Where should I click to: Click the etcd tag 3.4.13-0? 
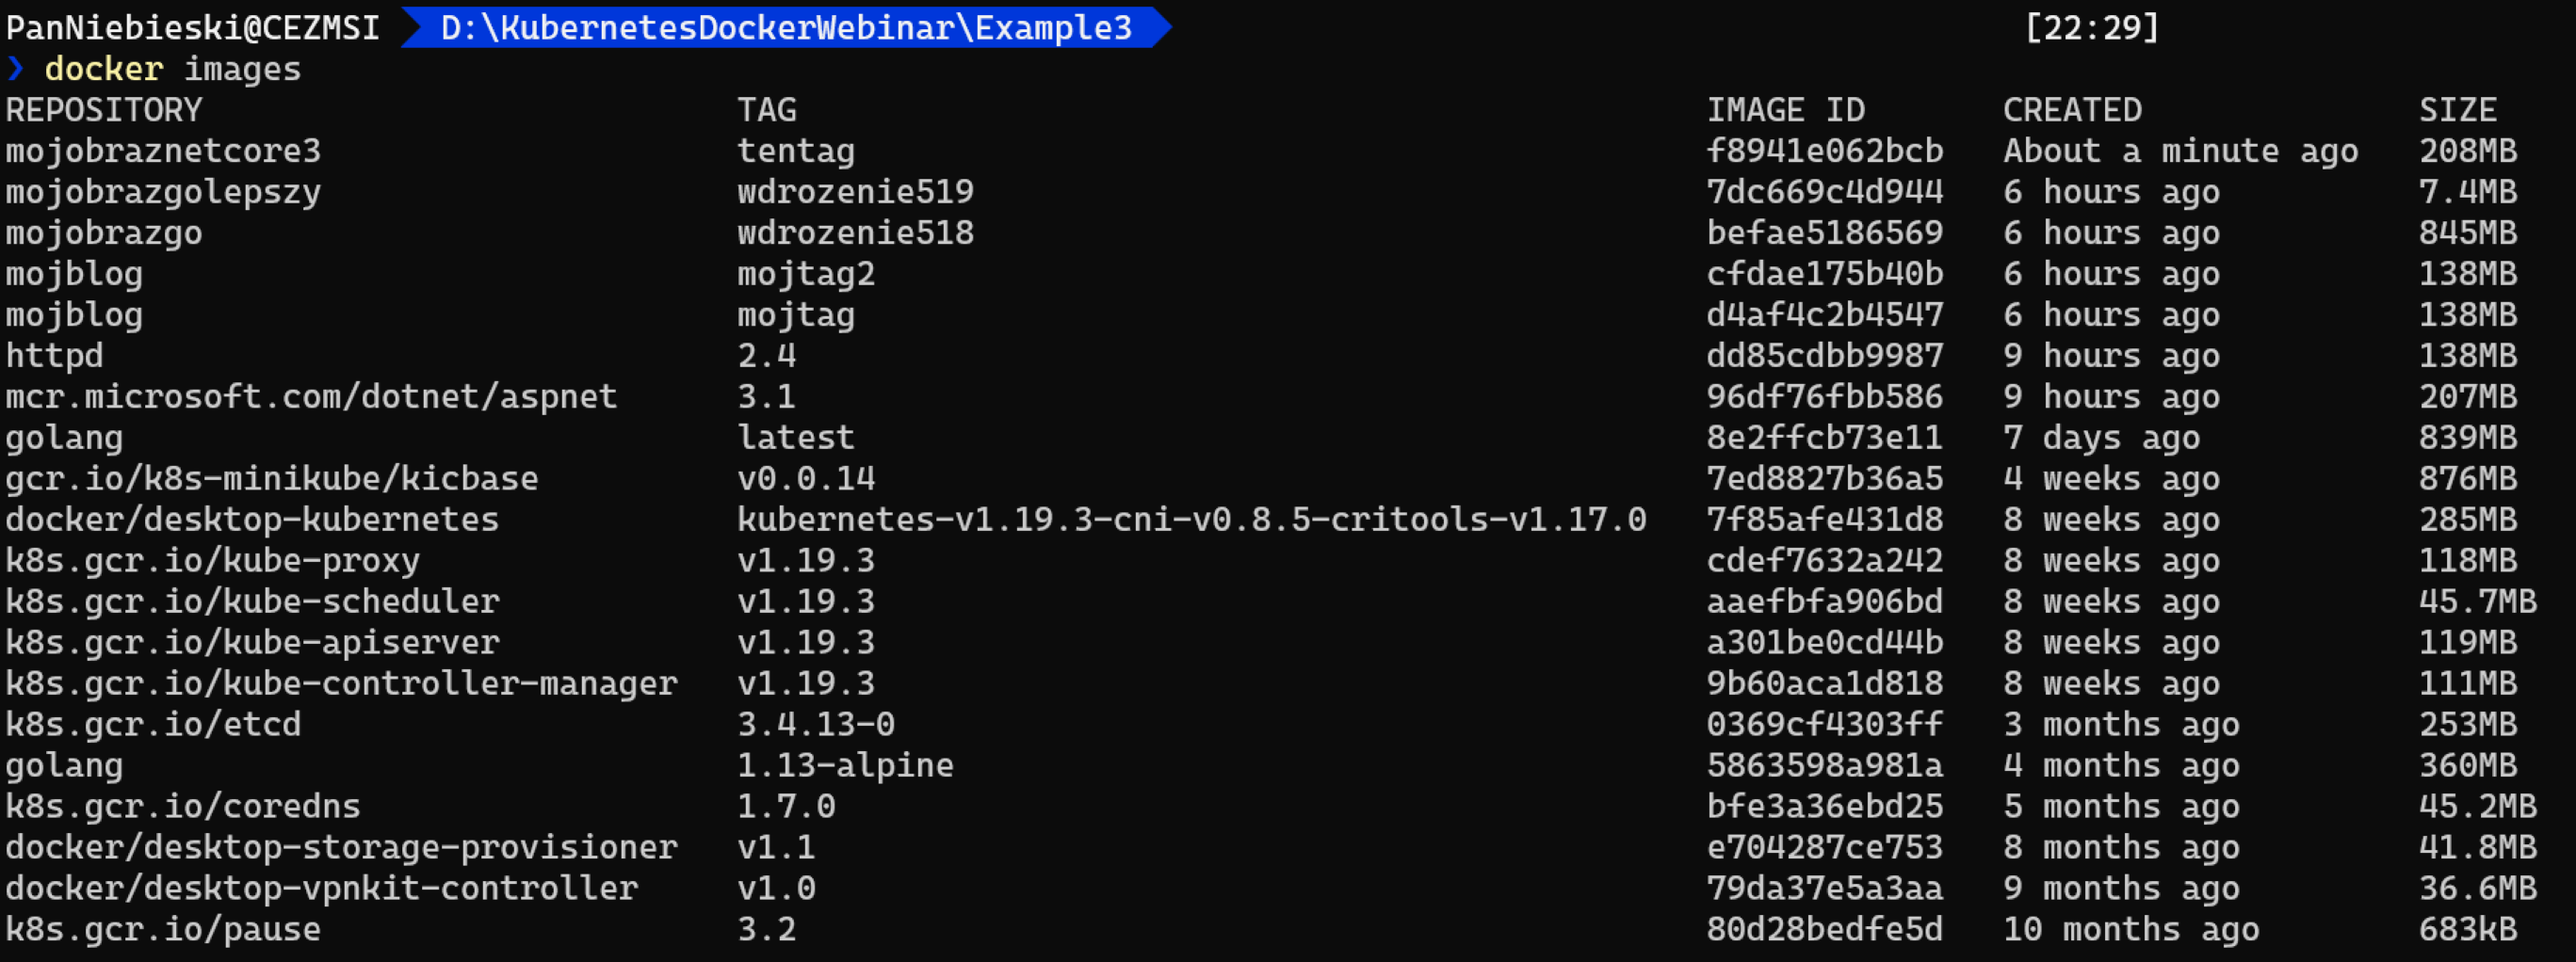[816, 723]
